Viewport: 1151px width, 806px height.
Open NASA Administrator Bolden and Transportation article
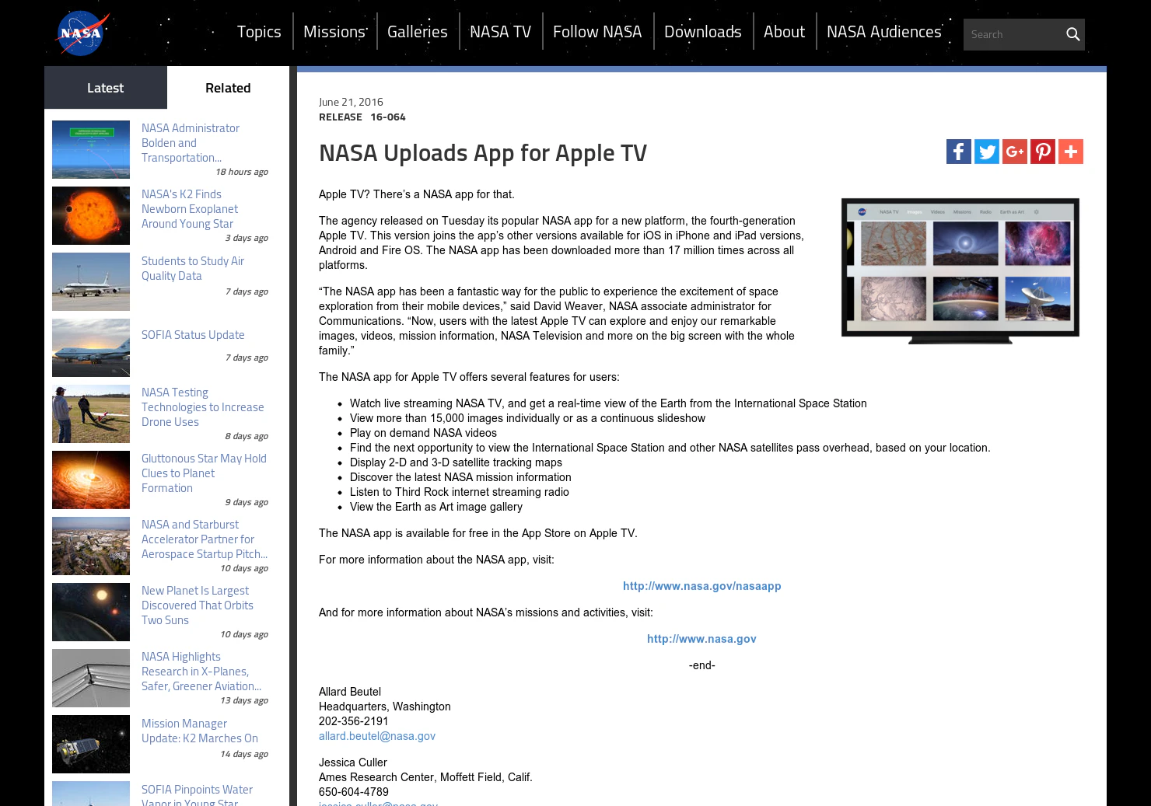[191, 143]
